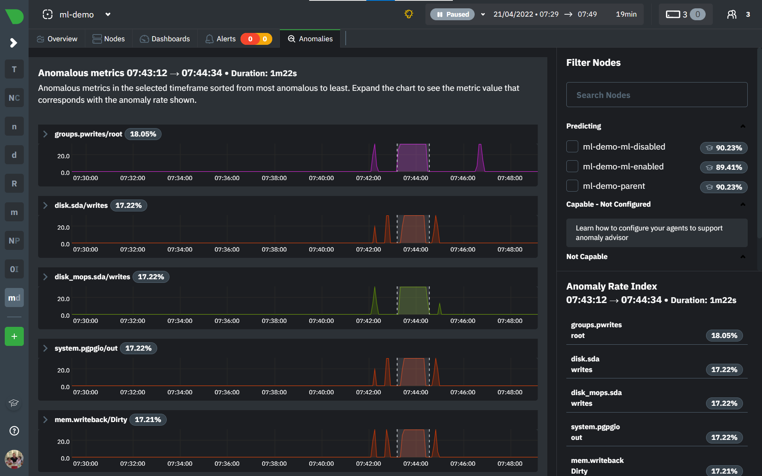This screenshot has width=762, height=476.
Task: Click the warning alerts yellow badge
Action: [265, 39]
